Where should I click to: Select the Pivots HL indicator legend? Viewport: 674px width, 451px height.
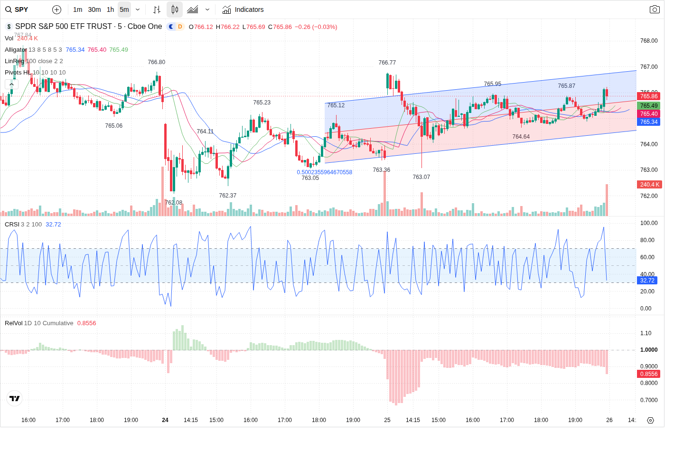(18, 73)
